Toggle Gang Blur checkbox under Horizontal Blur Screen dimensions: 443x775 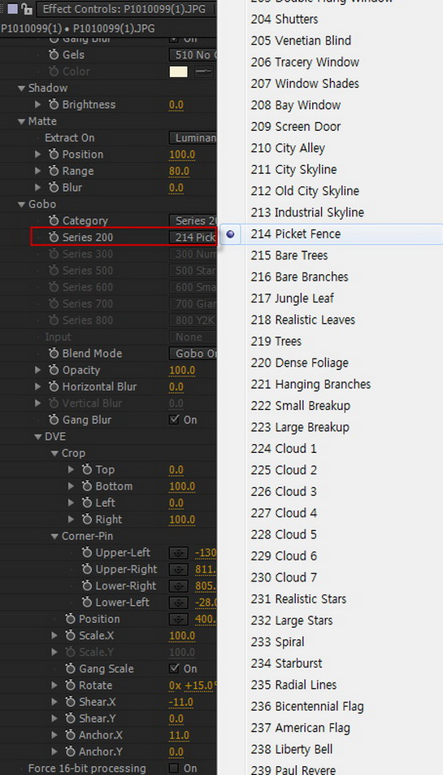point(174,420)
